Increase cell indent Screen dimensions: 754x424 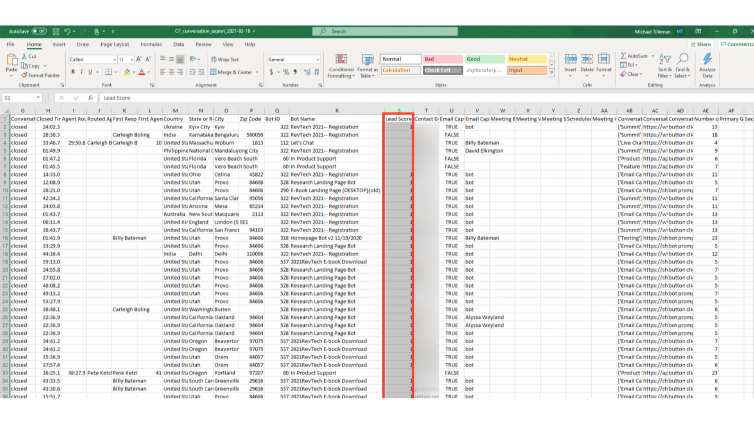201,72
